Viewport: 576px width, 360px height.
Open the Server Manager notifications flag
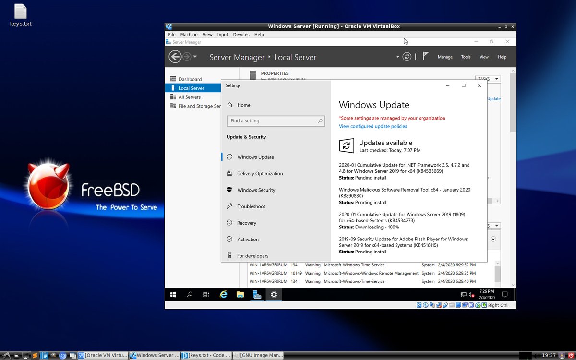coord(425,56)
